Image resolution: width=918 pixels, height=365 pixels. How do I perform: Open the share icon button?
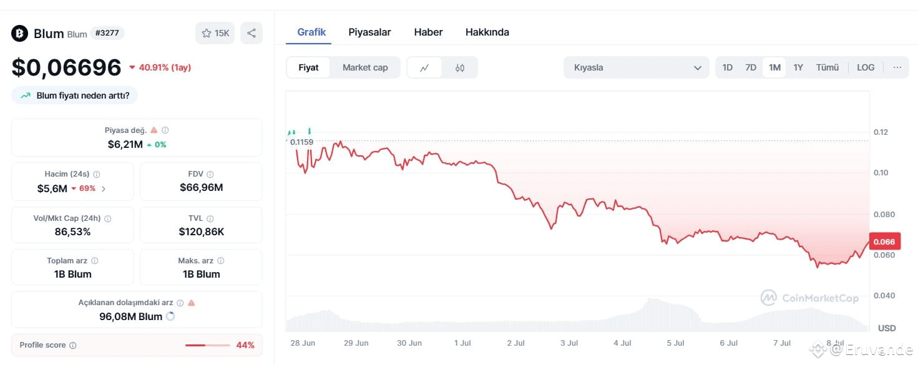[x=251, y=33]
